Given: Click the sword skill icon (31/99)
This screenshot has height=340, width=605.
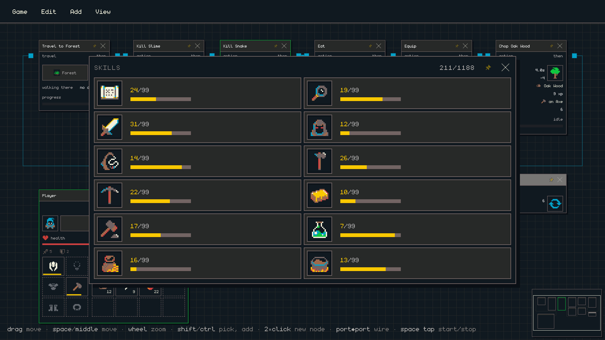Looking at the screenshot, I should tap(110, 127).
